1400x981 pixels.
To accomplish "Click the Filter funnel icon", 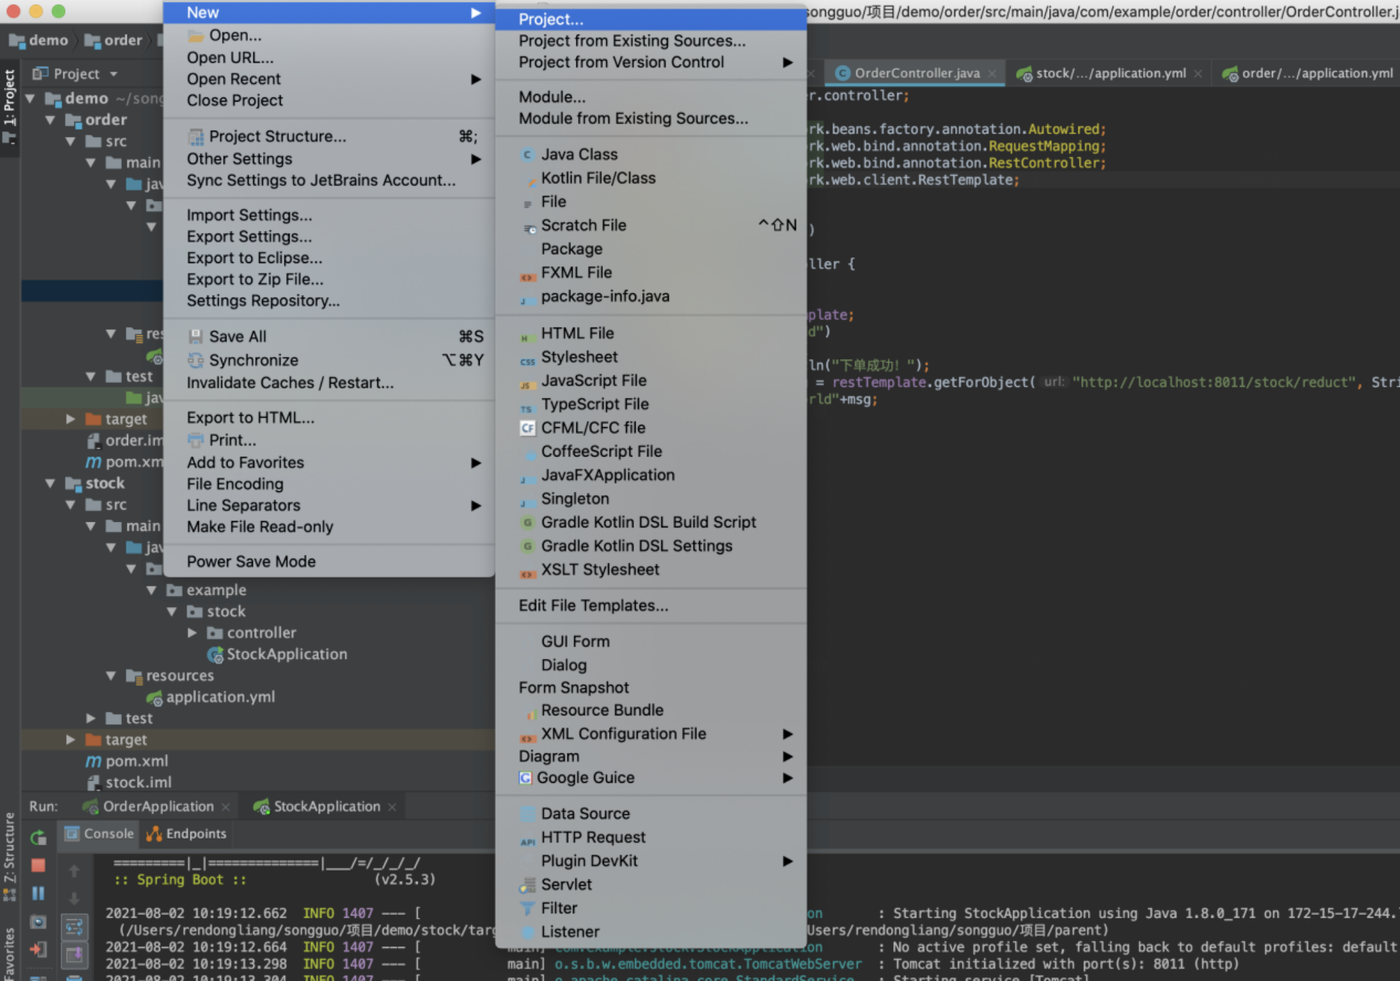I will (x=527, y=909).
